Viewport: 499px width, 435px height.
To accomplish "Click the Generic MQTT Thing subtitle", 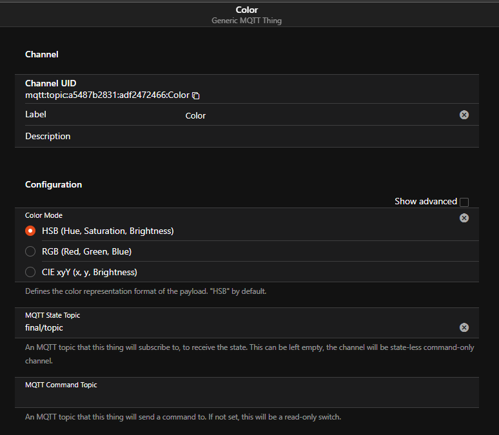I will 247,21.
